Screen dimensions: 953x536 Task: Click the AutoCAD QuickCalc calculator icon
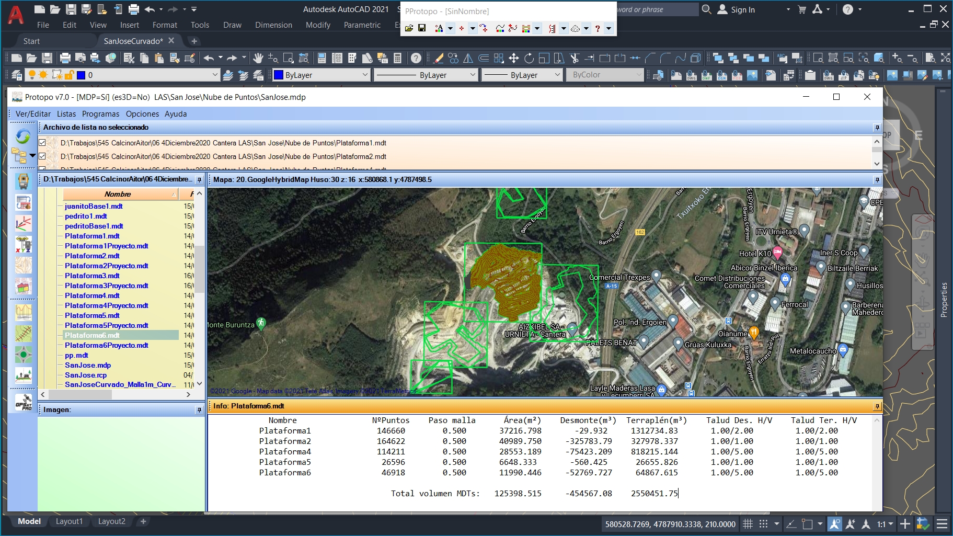397,58
